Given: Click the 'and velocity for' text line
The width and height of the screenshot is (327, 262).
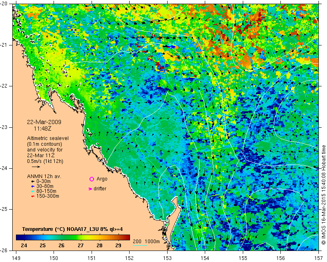Looking at the screenshot, I should coord(45,150).
